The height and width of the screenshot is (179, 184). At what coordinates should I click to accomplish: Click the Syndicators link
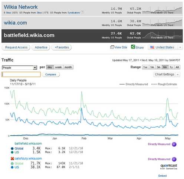tap(74, 13)
